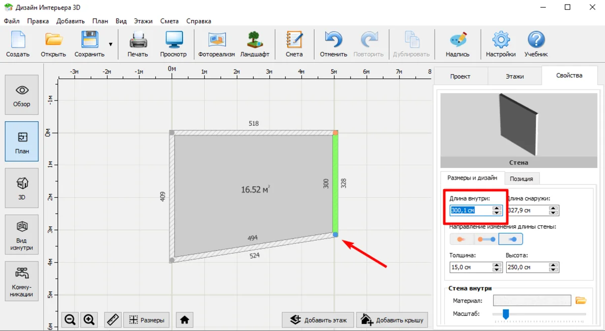605x331 pixels.
Task: Switch to the Позиция tab
Action: pyautogui.click(x=521, y=179)
